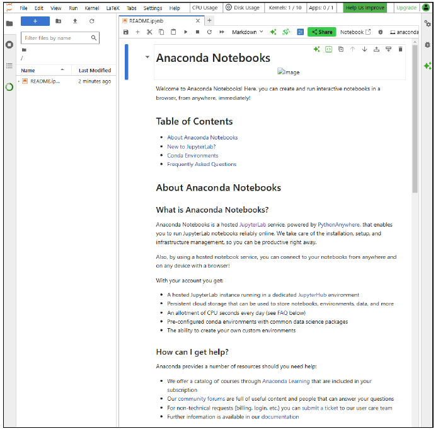The image size is (438, 431).
Task: Sort files by the Name column header
Action: point(28,71)
